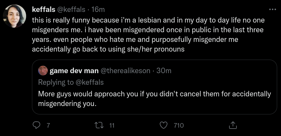Open the three-dot more options menu
This screenshot has width=281, height=136.
tap(273, 9)
